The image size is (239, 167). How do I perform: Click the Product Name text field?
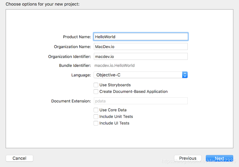(x=140, y=37)
